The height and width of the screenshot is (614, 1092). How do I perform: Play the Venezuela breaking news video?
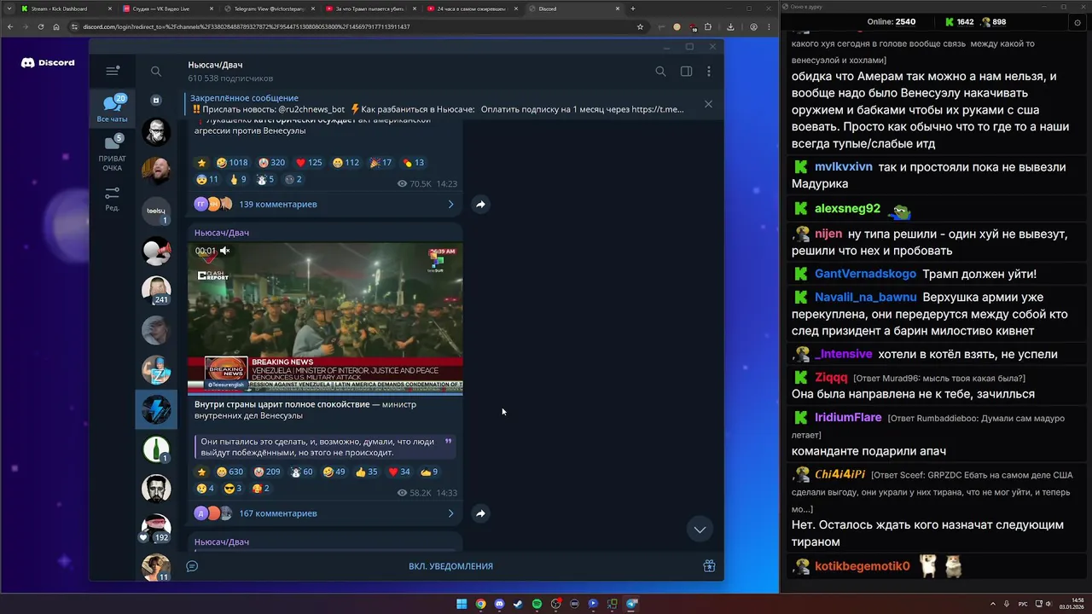pyautogui.click(x=325, y=319)
